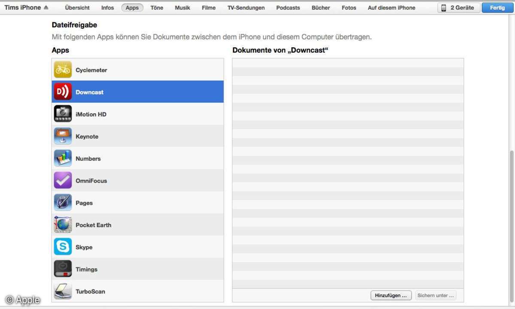Click the TurboScan scanner icon

click(x=63, y=291)
